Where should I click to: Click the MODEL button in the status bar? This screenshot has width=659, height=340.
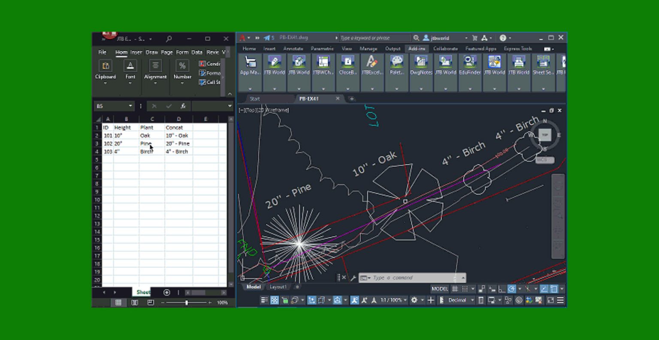tap(439, 289)
